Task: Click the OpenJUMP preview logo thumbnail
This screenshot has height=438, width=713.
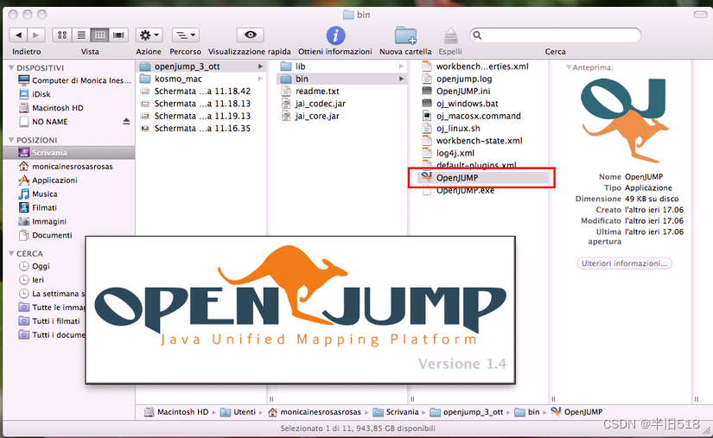Action: pyautogui.click(x=625, y=120)
